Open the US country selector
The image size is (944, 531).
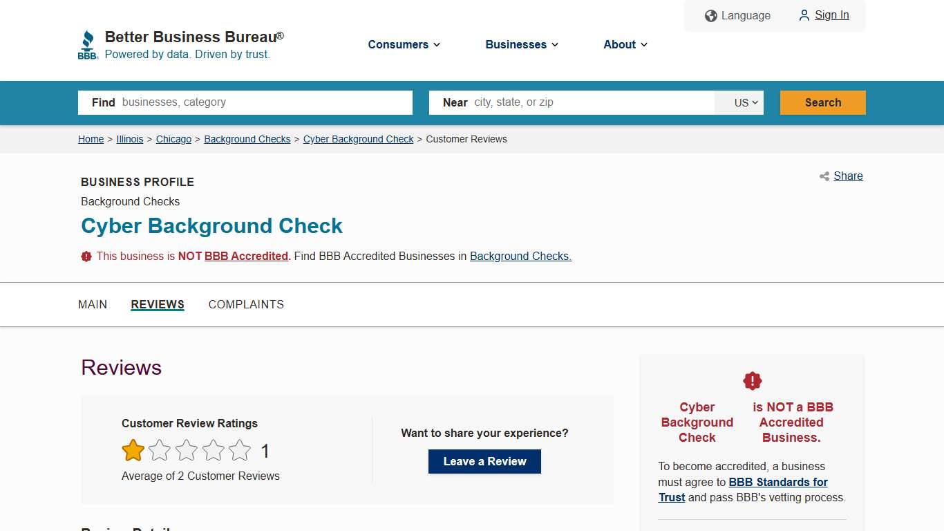[x=739, y=102]
